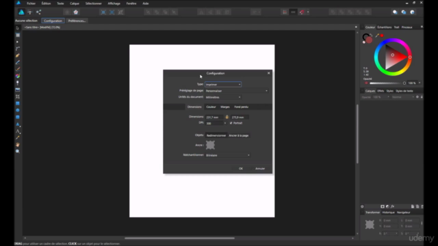Open the layer blend mode Normal dropdown
This screenshot has height=246, width=438.
403,97
